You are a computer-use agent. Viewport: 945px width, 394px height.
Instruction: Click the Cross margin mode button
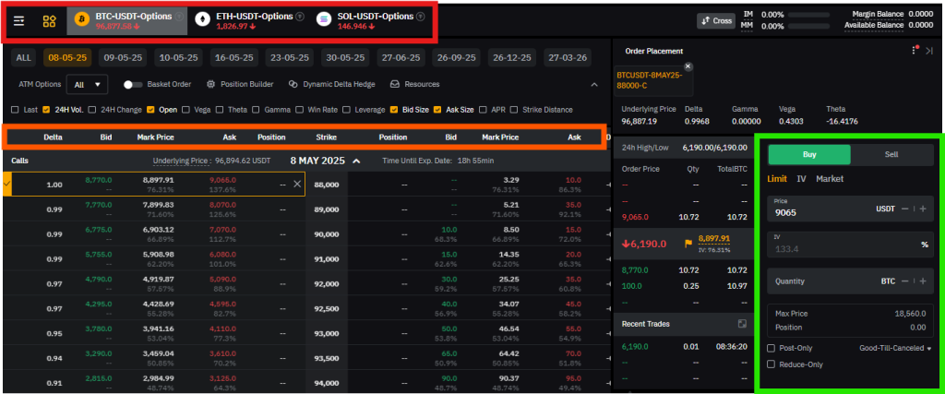716,20
